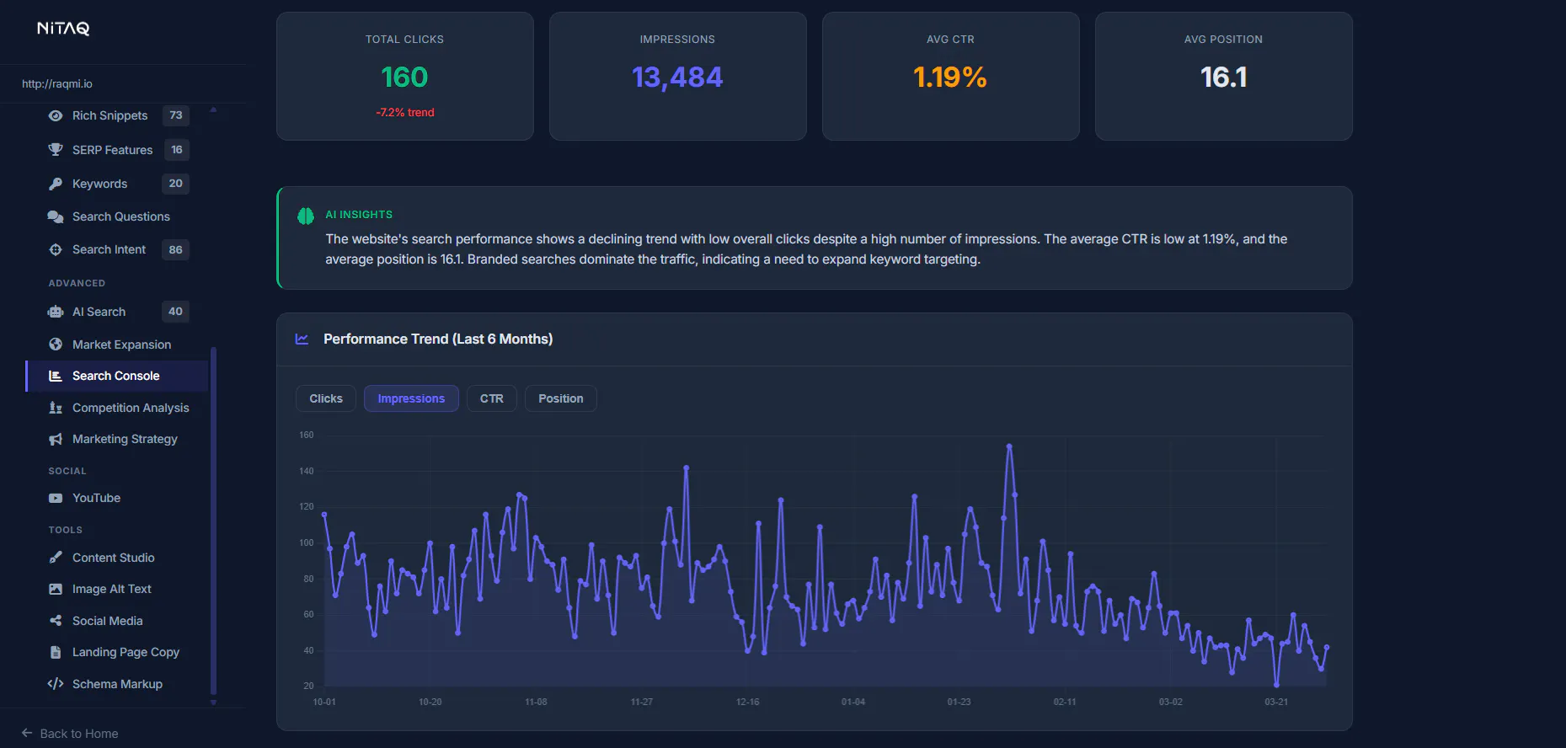The height and width of the screenshot is (748, 1566).
Task: Click the Search Intent crosshair icon
Action: [x=56, y=249]
